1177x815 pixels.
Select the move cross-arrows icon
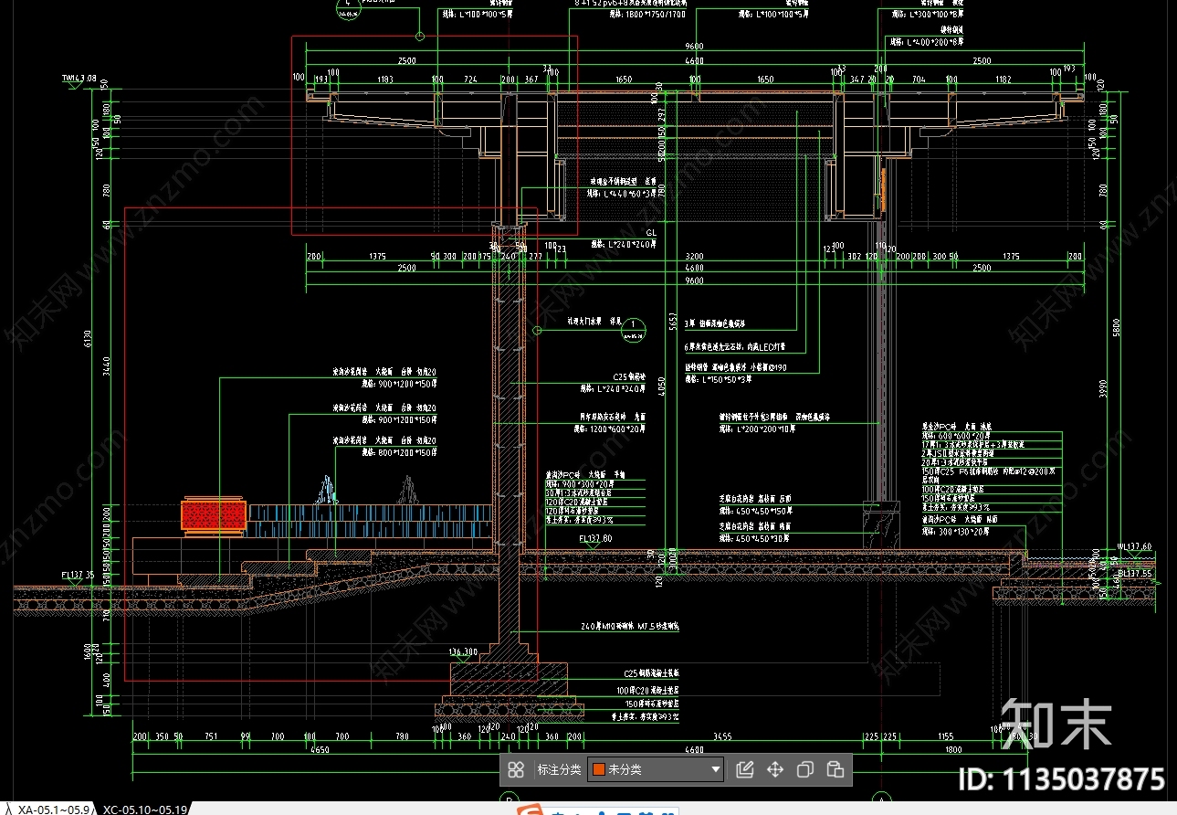coord(774,769)
